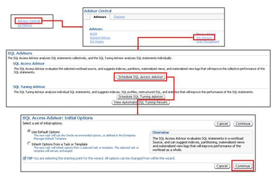This screenshot has width=278, height=177.
Task: Switch to the Checkers tab
Action: tap(119, 17)
